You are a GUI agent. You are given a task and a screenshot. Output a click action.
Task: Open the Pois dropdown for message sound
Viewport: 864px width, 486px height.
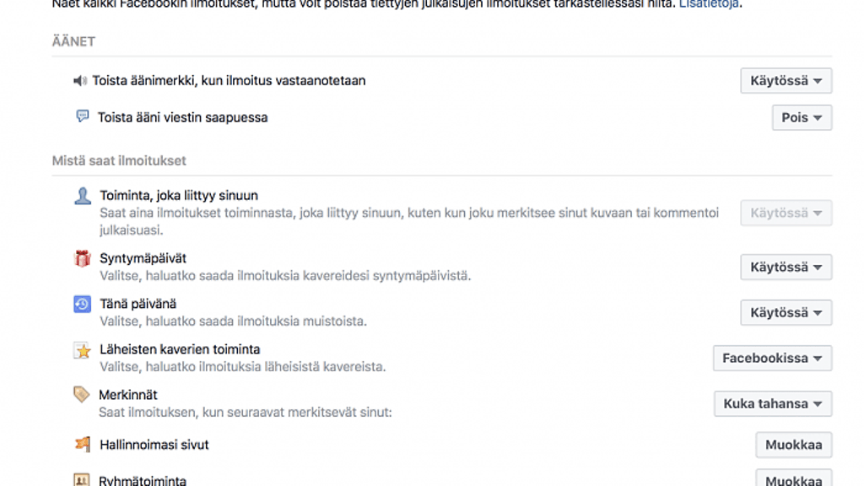tap(802, 117)
